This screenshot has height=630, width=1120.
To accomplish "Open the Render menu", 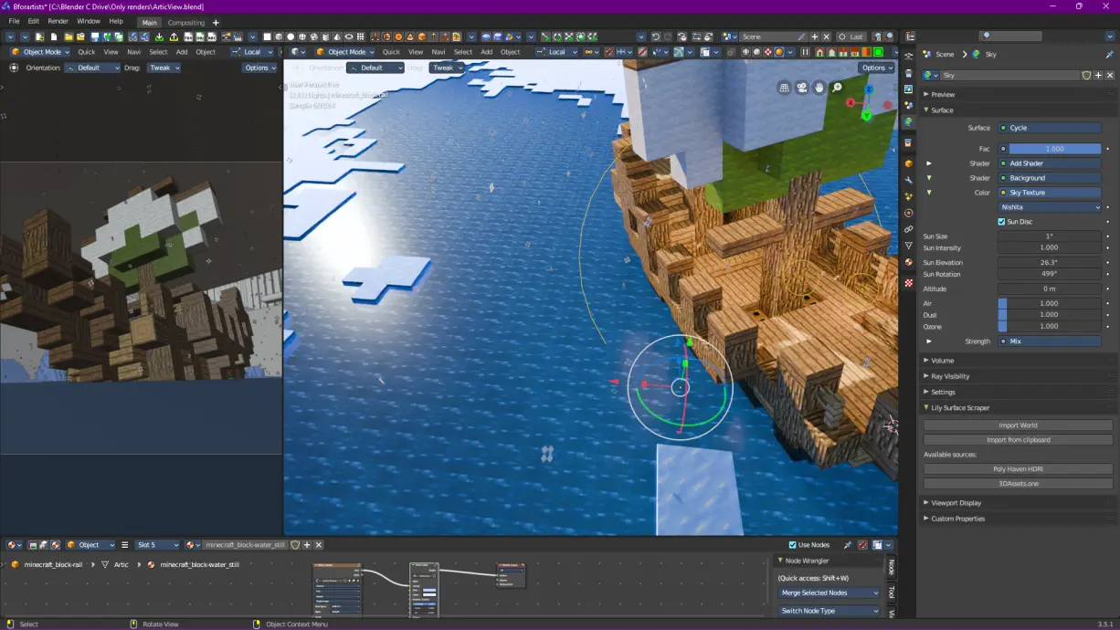I will [57, 20].
